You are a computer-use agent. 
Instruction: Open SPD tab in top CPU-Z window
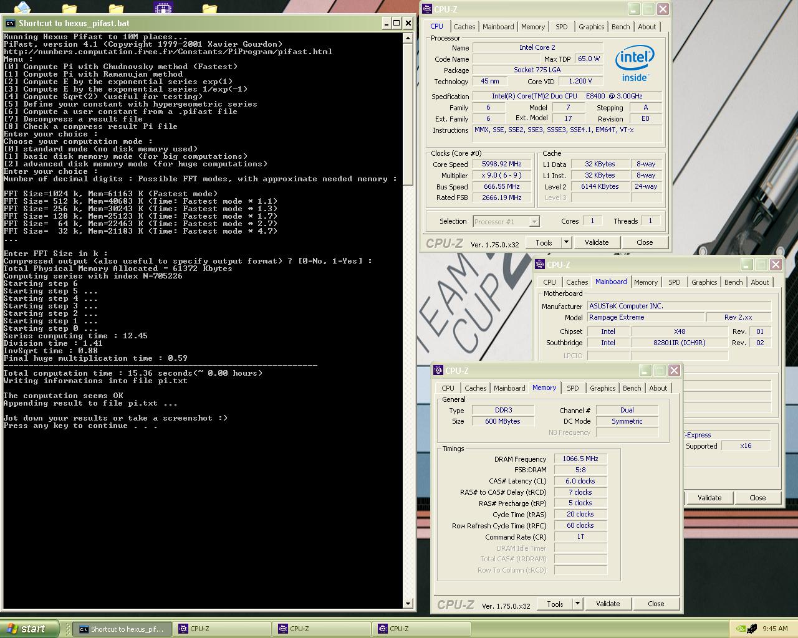click(x=562, y=27)
